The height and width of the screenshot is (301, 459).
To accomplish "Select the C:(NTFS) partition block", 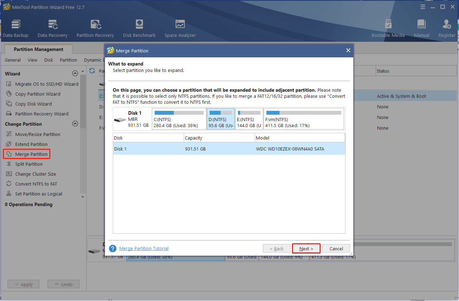I will (179, 119).
